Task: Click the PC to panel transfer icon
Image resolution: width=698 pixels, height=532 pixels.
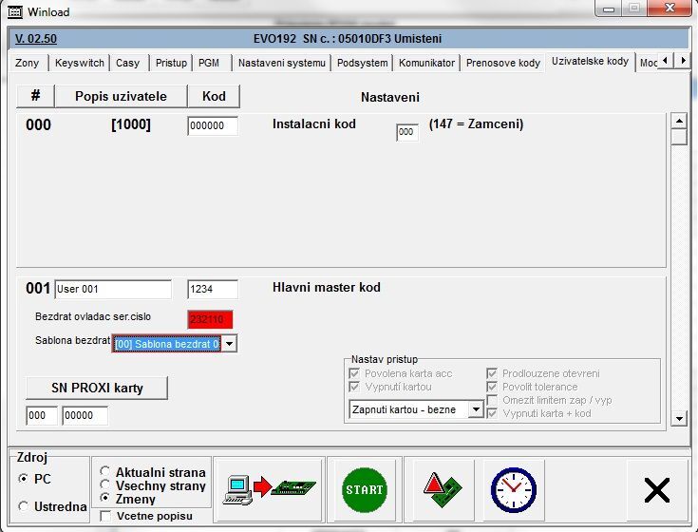Action: [270, 489]
